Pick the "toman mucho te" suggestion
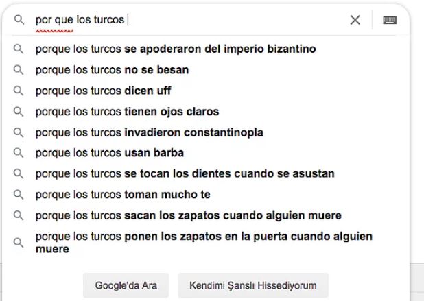This screenshot has height=301, width=424. (122, 195)
